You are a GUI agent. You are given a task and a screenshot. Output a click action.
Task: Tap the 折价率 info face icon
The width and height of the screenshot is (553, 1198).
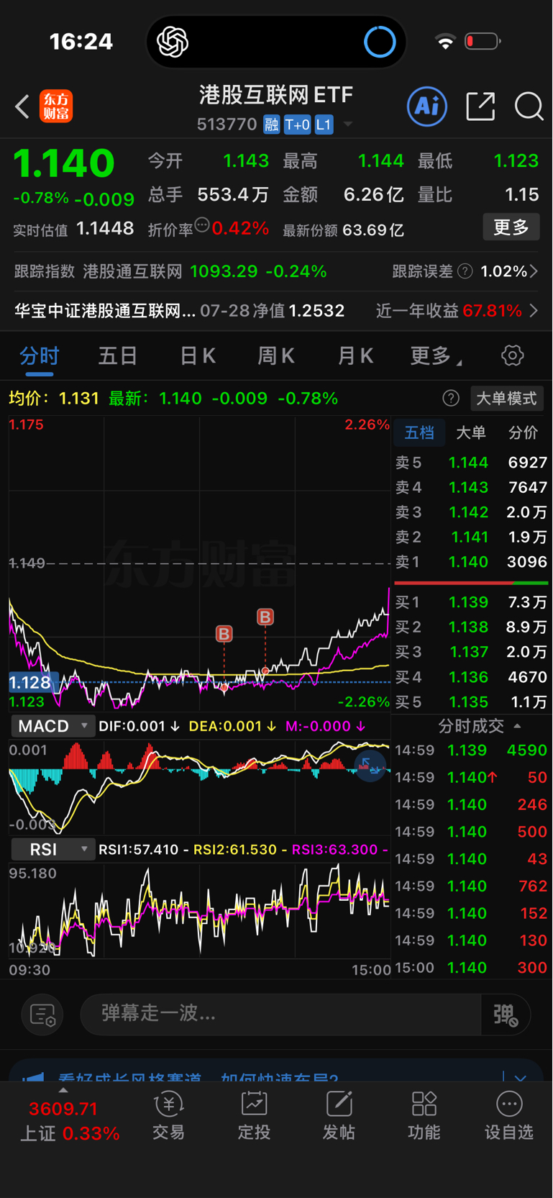click(202, 225)
